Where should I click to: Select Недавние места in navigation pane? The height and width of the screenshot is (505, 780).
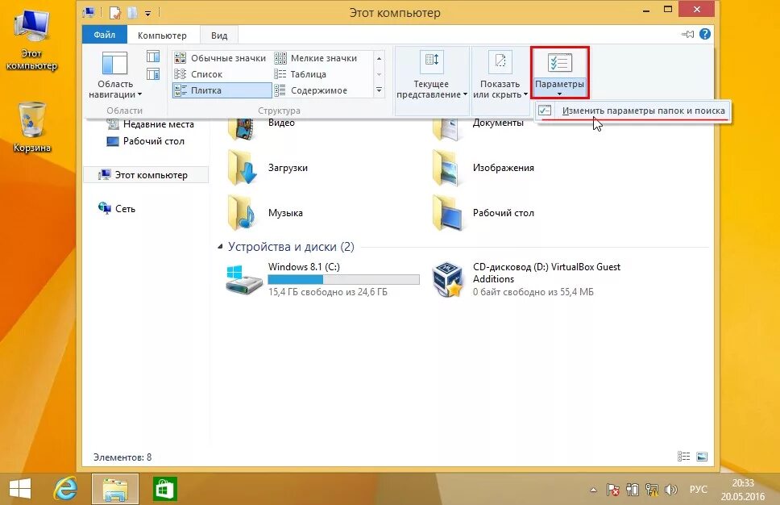(151, 124)
